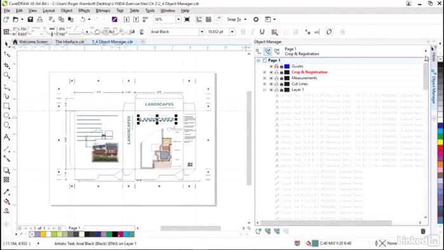Open the Bitmaps menu

[103, 11]
